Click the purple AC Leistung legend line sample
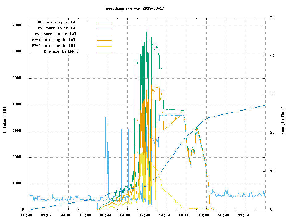The image size is (296, 222). [104, 23]
